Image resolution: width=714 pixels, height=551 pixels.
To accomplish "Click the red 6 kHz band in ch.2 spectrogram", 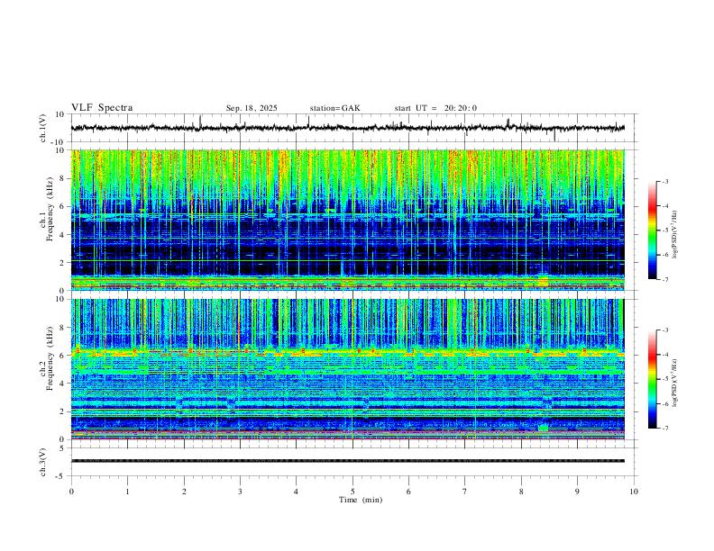I will pos(348,352).
